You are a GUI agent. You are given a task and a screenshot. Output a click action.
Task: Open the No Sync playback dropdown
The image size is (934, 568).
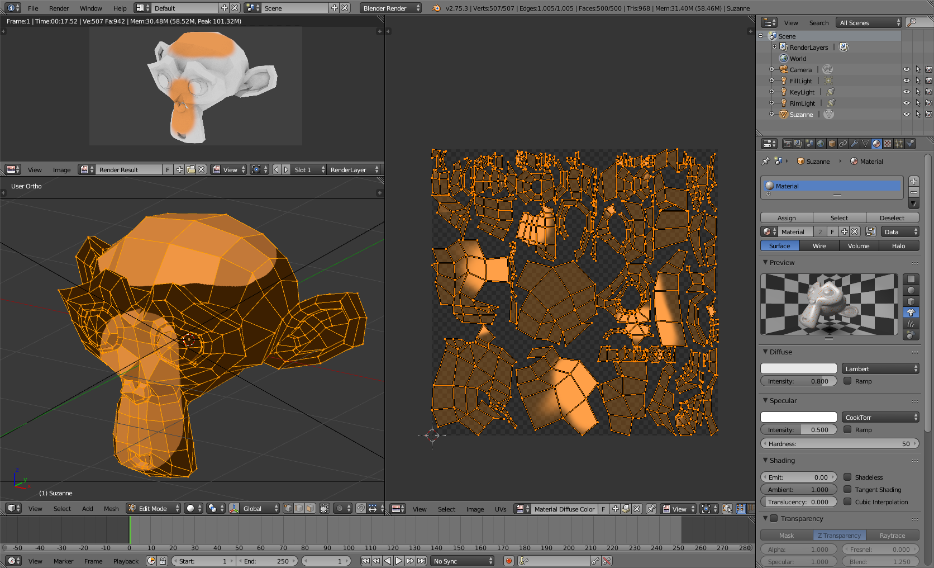[463, 561]
